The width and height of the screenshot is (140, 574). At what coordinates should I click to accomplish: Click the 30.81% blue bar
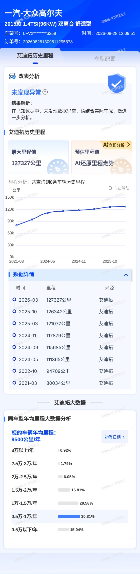tap(69, 516)
